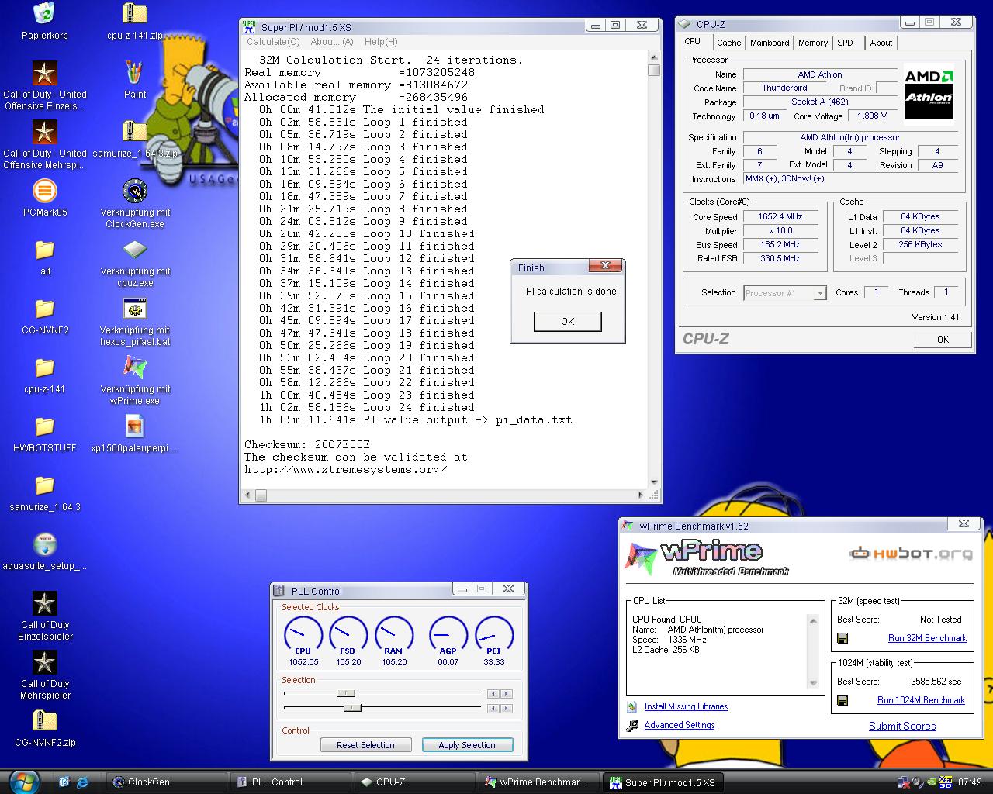Click wPrime CPU List scrollbar down arrow
Image resolution: width=993 pixels, height=794 pixels.
(x=813, y=683)
